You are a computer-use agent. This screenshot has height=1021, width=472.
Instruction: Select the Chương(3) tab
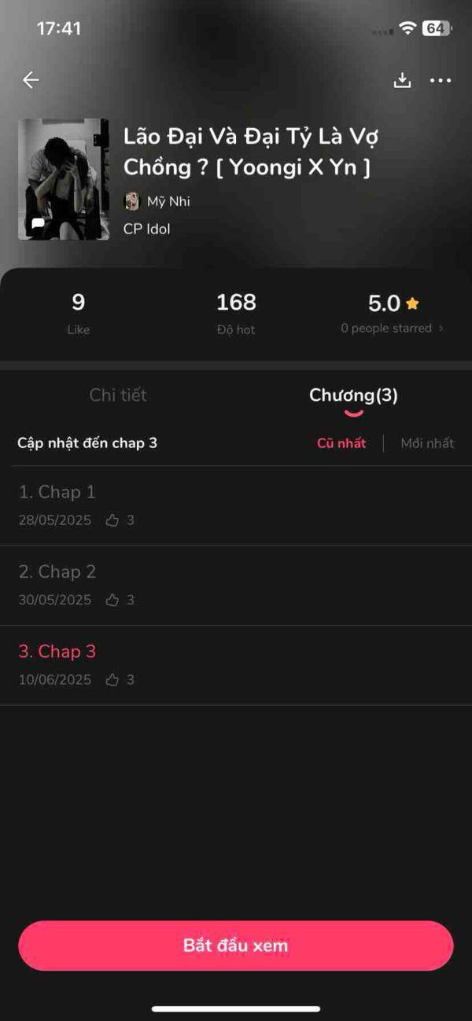[354, 395]
